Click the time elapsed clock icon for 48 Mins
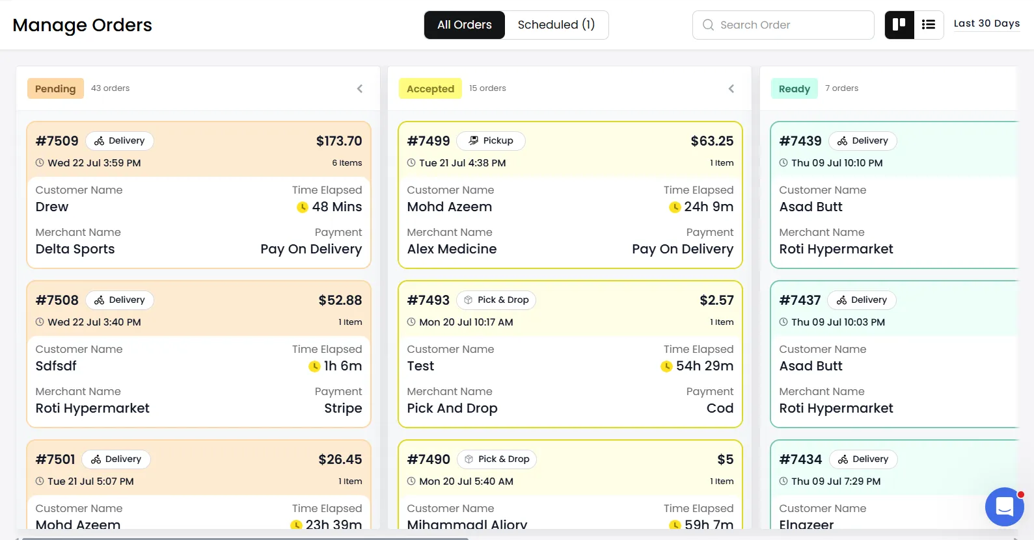 coord(303,207)
